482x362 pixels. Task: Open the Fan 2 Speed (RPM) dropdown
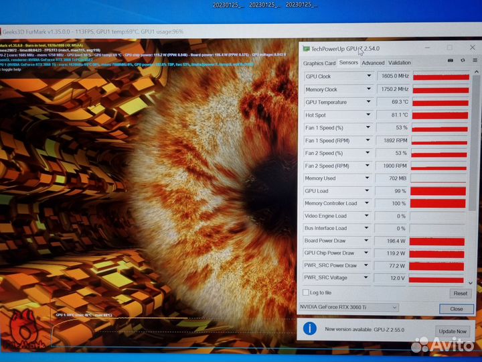[x=368, y=166]
